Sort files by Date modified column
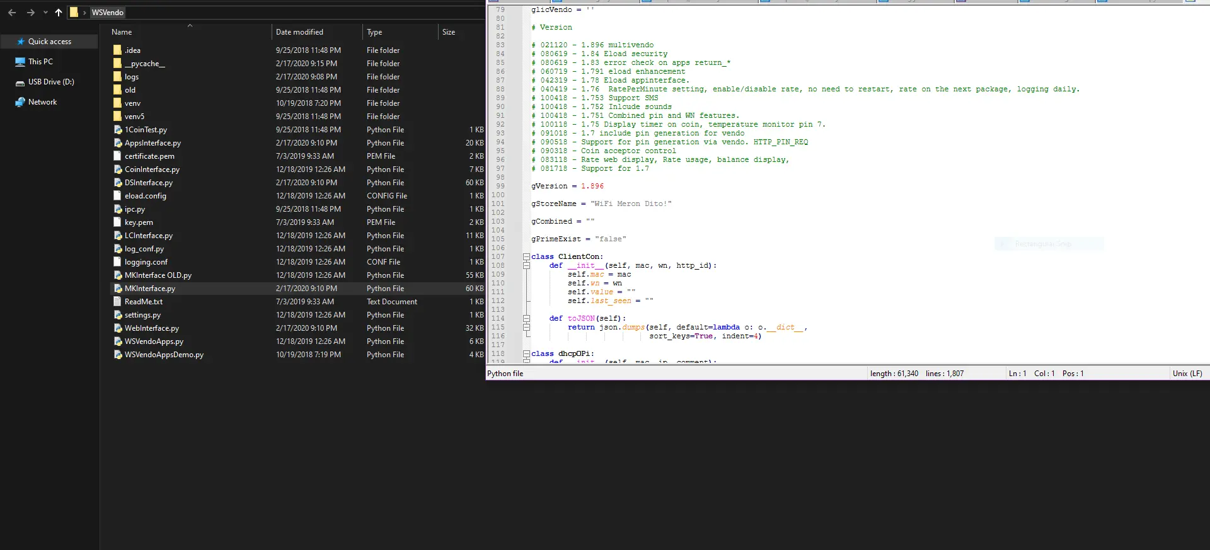1210x550 pixels. pos(299,32)
